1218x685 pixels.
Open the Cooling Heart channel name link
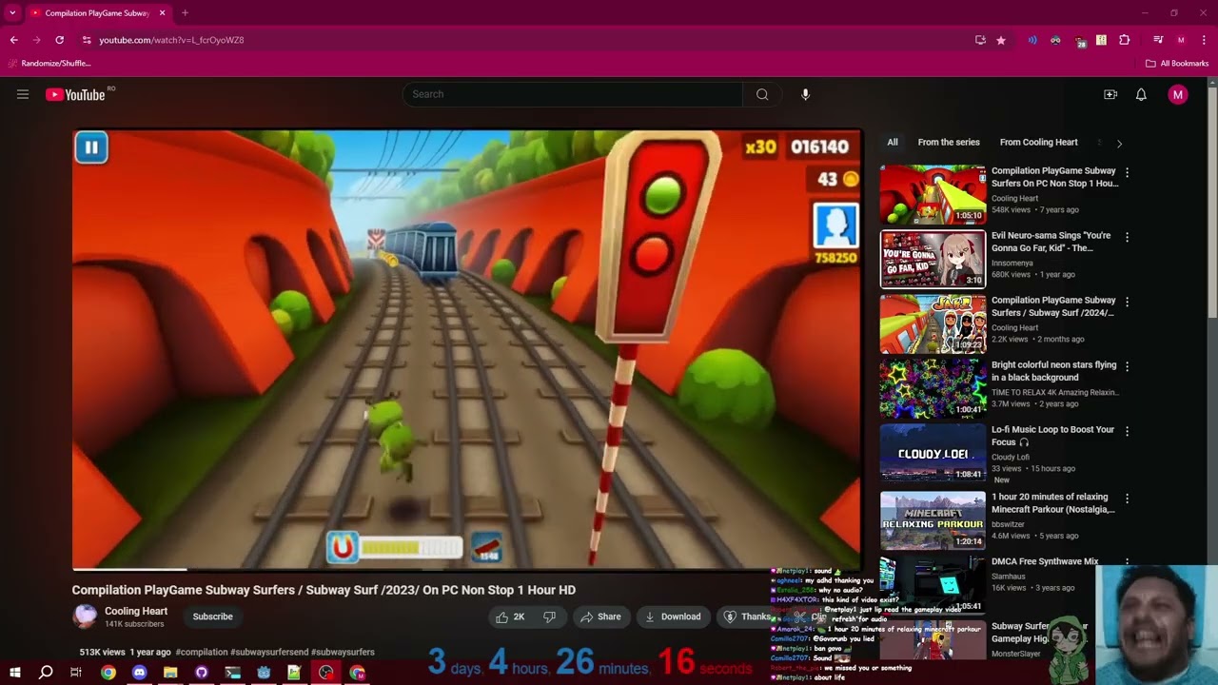(x=136, y=611)
